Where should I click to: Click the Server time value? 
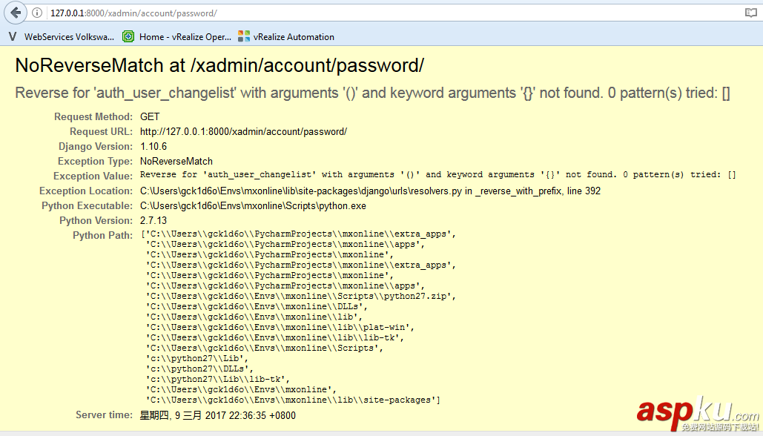tap(218, 415)
